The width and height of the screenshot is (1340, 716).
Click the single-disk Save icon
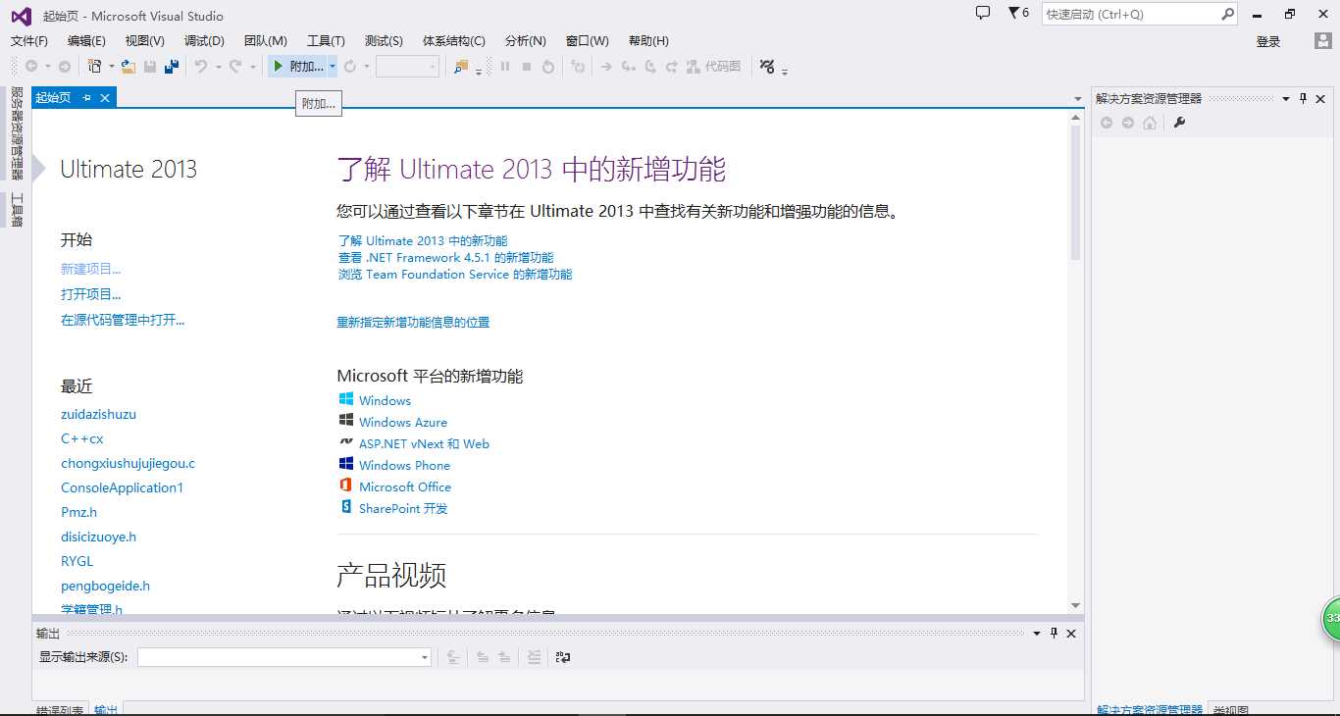[150, 66]
